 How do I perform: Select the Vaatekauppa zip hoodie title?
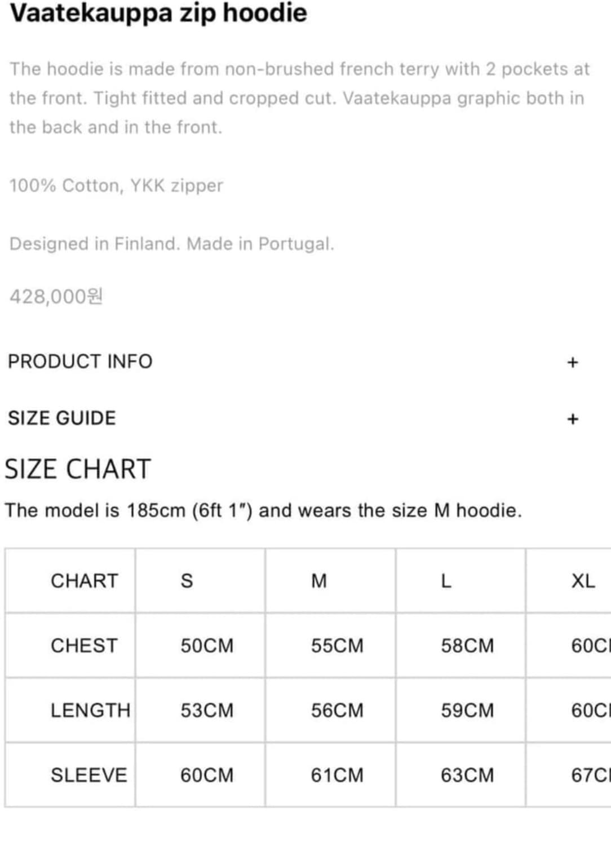pos(158,13)
